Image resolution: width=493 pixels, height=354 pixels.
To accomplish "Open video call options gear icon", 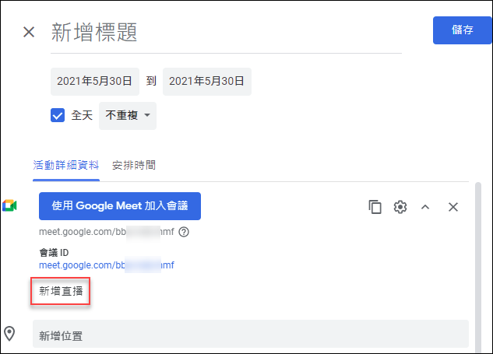I will 400,207.
